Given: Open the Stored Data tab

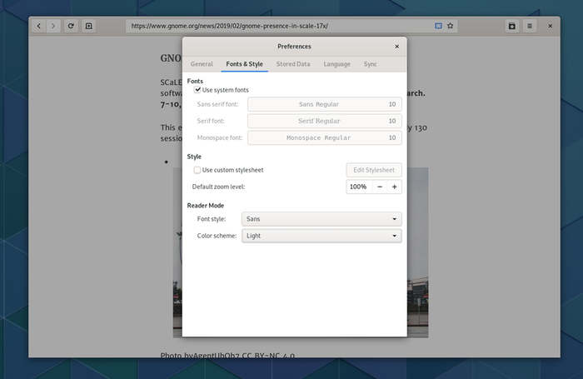Looking at the screenshot, I should (293, 64).
